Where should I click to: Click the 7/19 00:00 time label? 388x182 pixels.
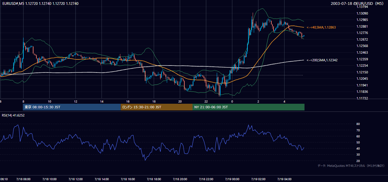click(232, 179)
